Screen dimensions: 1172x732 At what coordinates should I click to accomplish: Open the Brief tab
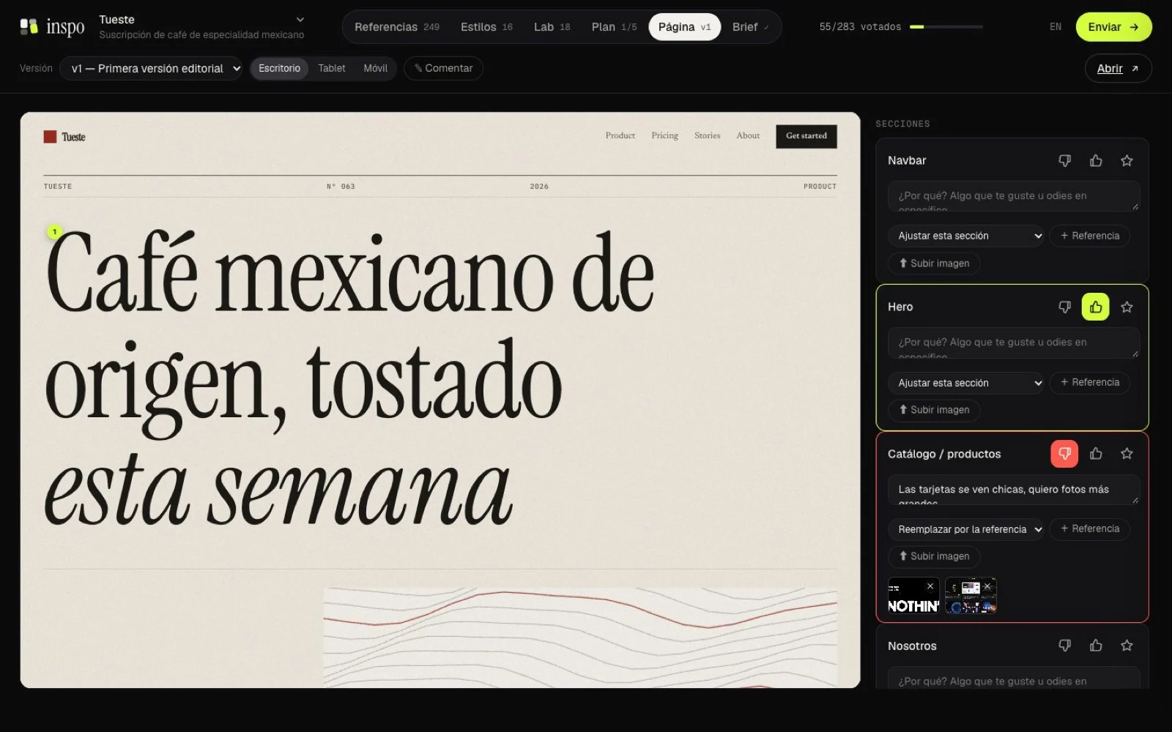(751, 27)
